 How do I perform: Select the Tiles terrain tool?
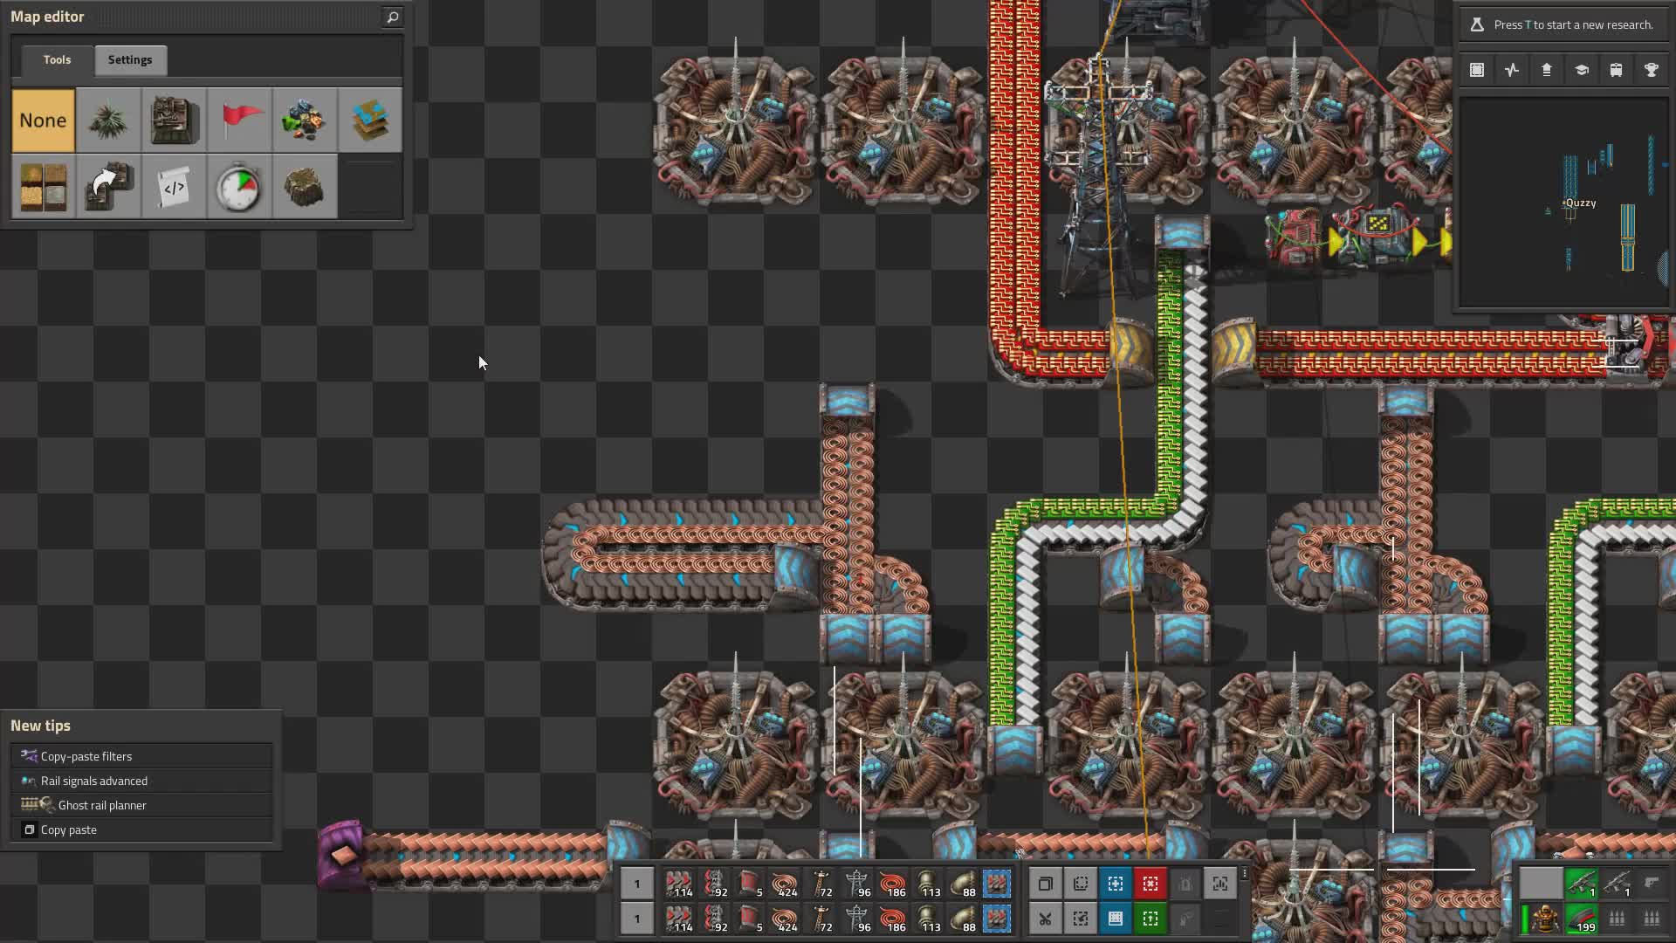tap(370, 120)
